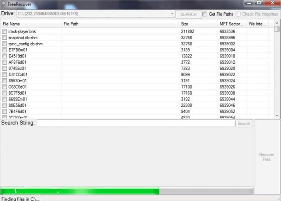The image size is (281, 201).
Task: Check the box for 80E56d01
Action: click(4, 106)
